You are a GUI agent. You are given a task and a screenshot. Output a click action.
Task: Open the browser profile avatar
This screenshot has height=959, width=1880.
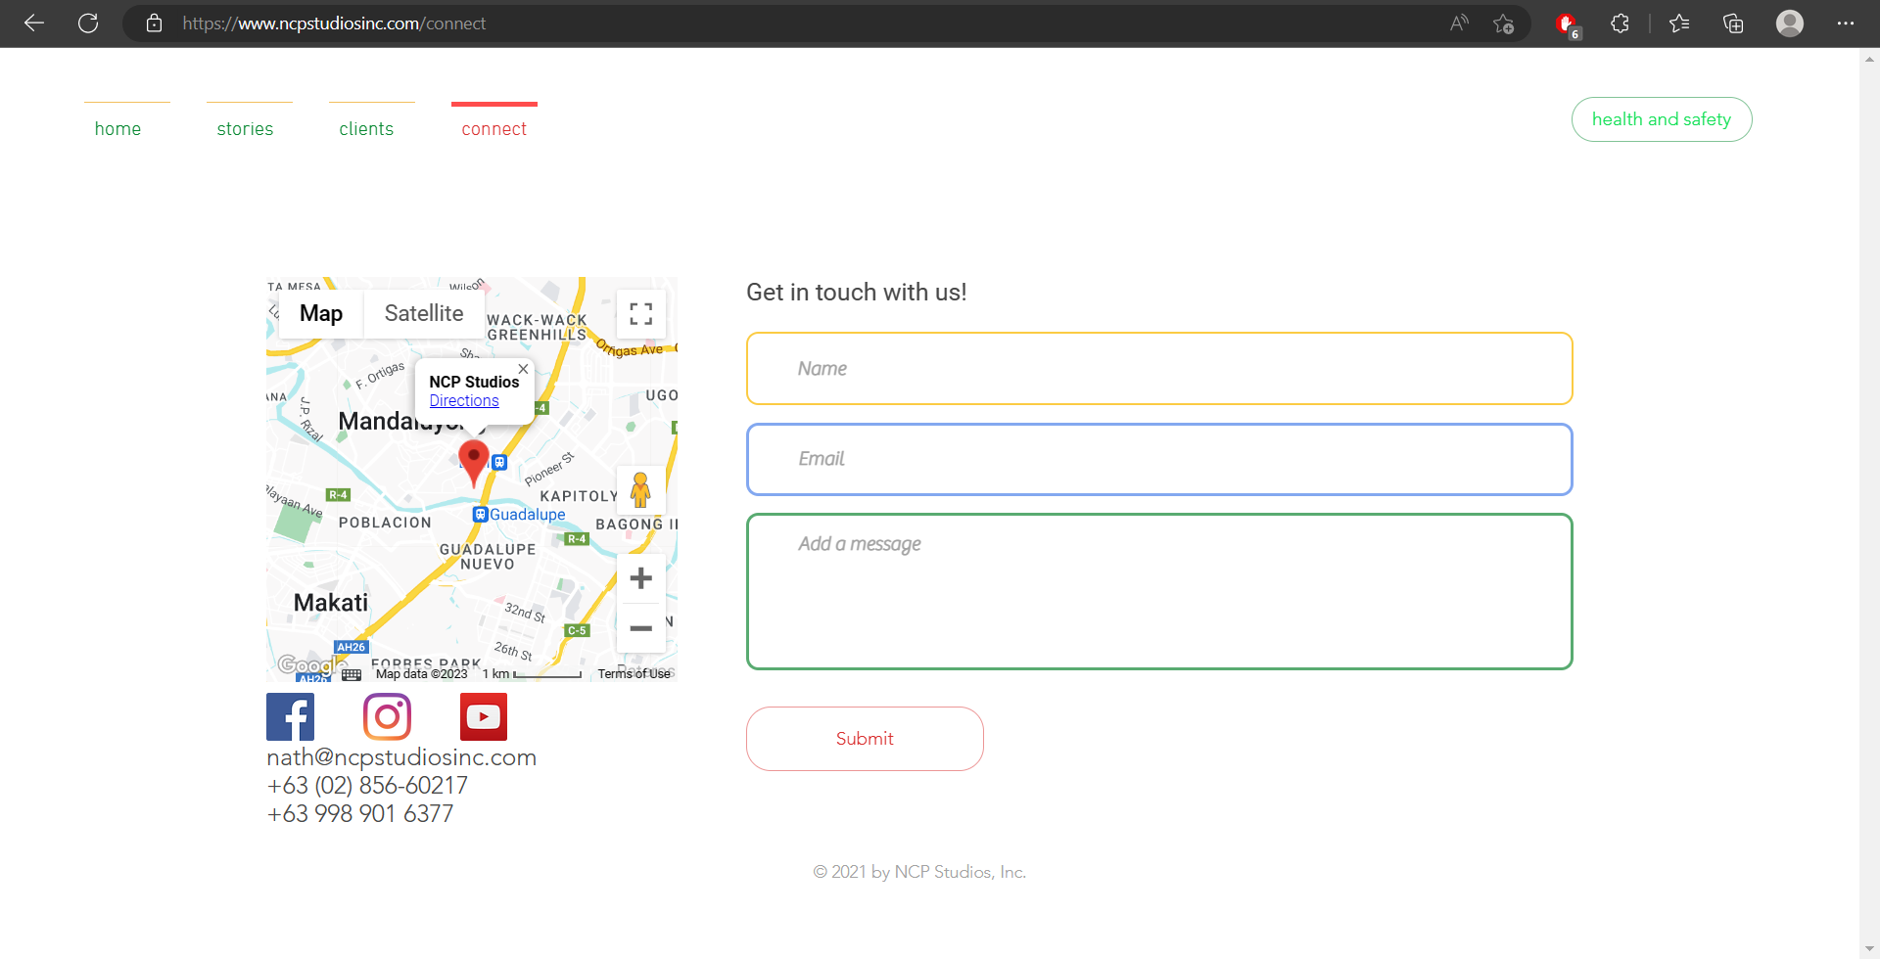(x=1790, y=23)
